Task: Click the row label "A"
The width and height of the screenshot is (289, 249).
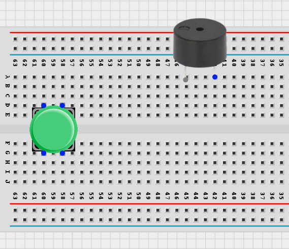Action: pyautogui.click(x=8, y=77)
